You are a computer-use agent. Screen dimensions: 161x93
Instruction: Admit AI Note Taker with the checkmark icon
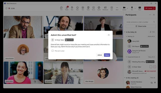pyautogui.click(x=151, y=67)
